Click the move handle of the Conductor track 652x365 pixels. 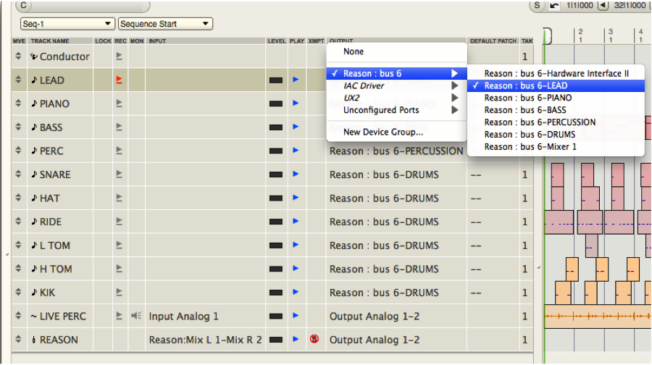pyautogui.click(x=18, y=56)
